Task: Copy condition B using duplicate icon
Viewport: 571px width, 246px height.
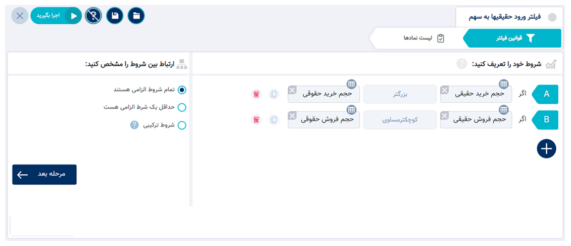Action: pos(274,120)
